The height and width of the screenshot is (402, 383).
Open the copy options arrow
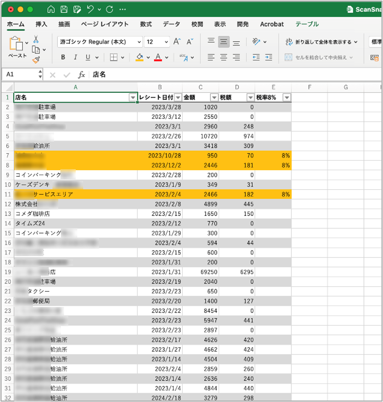click(44, 50)
